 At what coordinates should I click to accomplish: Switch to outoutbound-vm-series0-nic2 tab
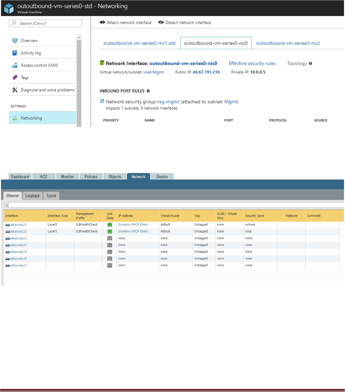(x=288, y=43)
